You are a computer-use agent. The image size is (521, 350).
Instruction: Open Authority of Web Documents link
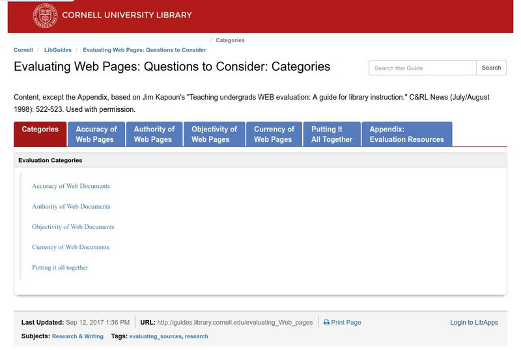(x=71, y=206)
